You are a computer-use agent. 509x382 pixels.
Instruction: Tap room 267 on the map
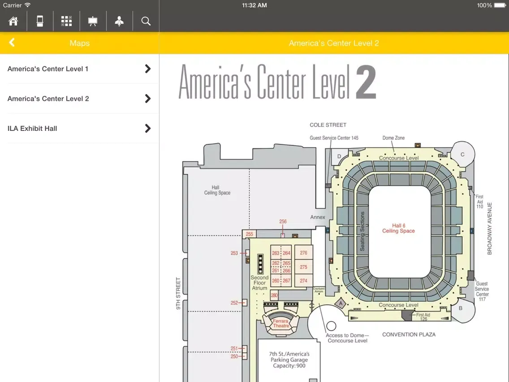coord(286,281)
